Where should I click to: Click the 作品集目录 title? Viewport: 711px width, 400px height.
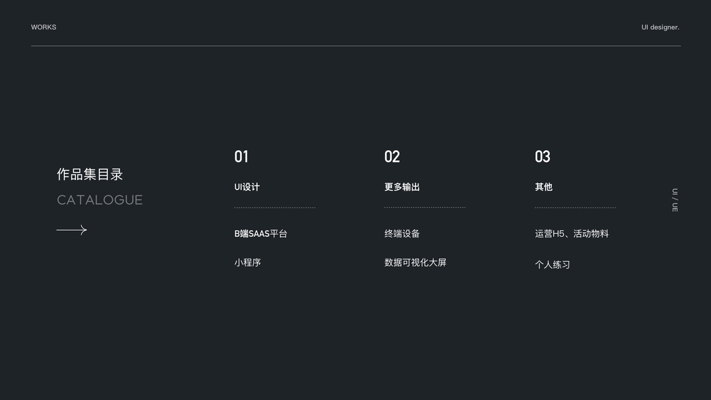(x=90, y=175)
